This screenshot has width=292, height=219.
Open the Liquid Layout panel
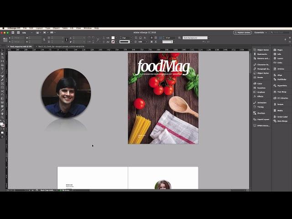(x=261, y=120)
